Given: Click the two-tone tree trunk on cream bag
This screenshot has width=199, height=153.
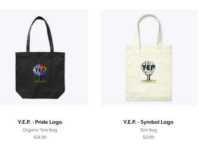Looking at the screenshot, I should pyautogui.click(x=148, y=77).
